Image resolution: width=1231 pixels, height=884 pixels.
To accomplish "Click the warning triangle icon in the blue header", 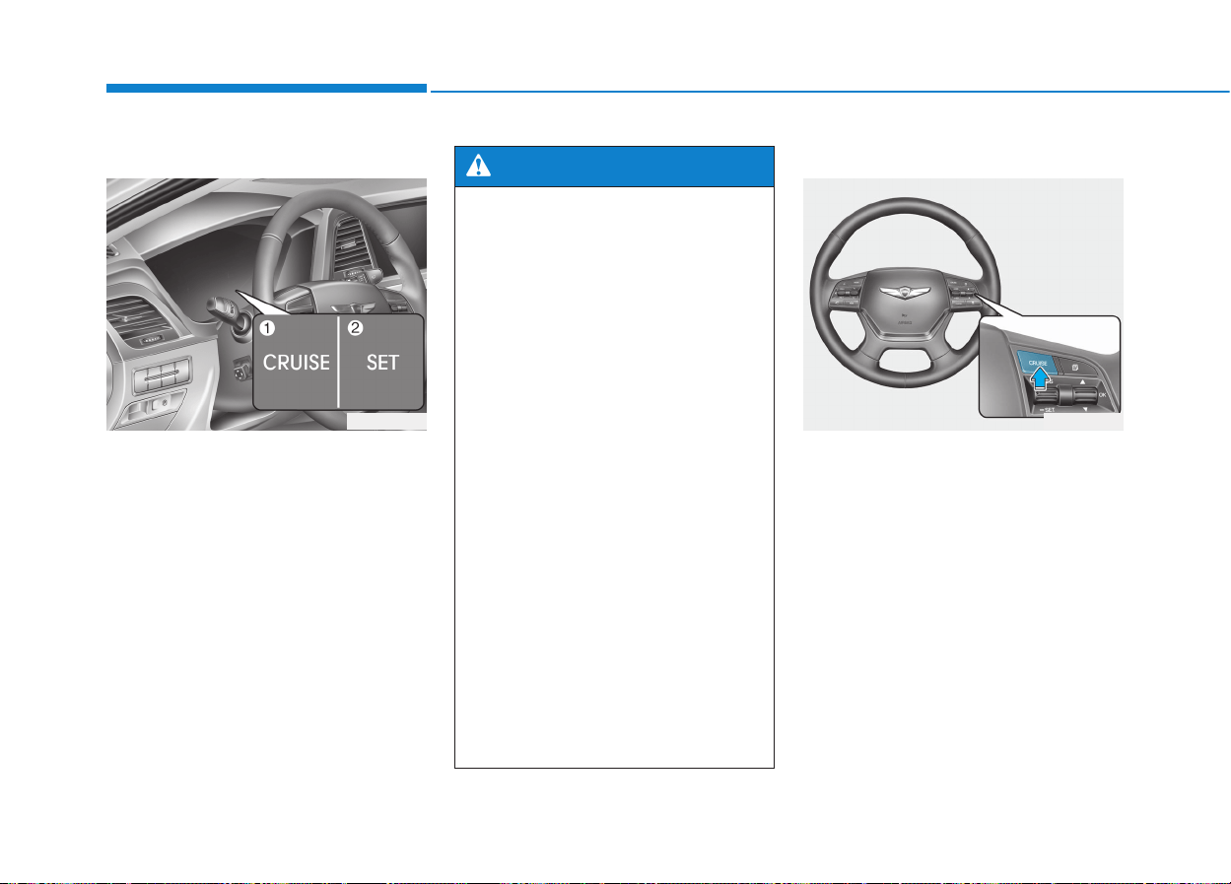I will [477, 166].
